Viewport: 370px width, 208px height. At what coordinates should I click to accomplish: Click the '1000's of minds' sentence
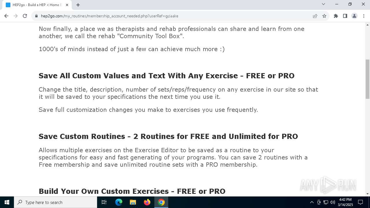[132, 49]
